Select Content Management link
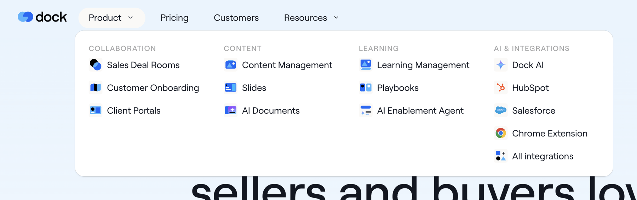The image size is (637, 200). coord(287,65)
